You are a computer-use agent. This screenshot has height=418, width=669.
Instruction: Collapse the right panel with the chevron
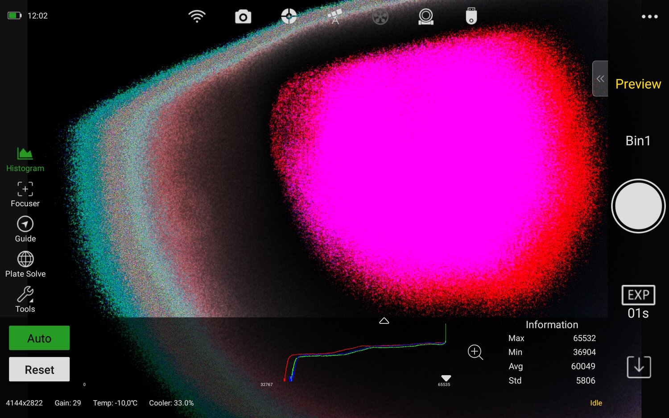tap(600, 79)
